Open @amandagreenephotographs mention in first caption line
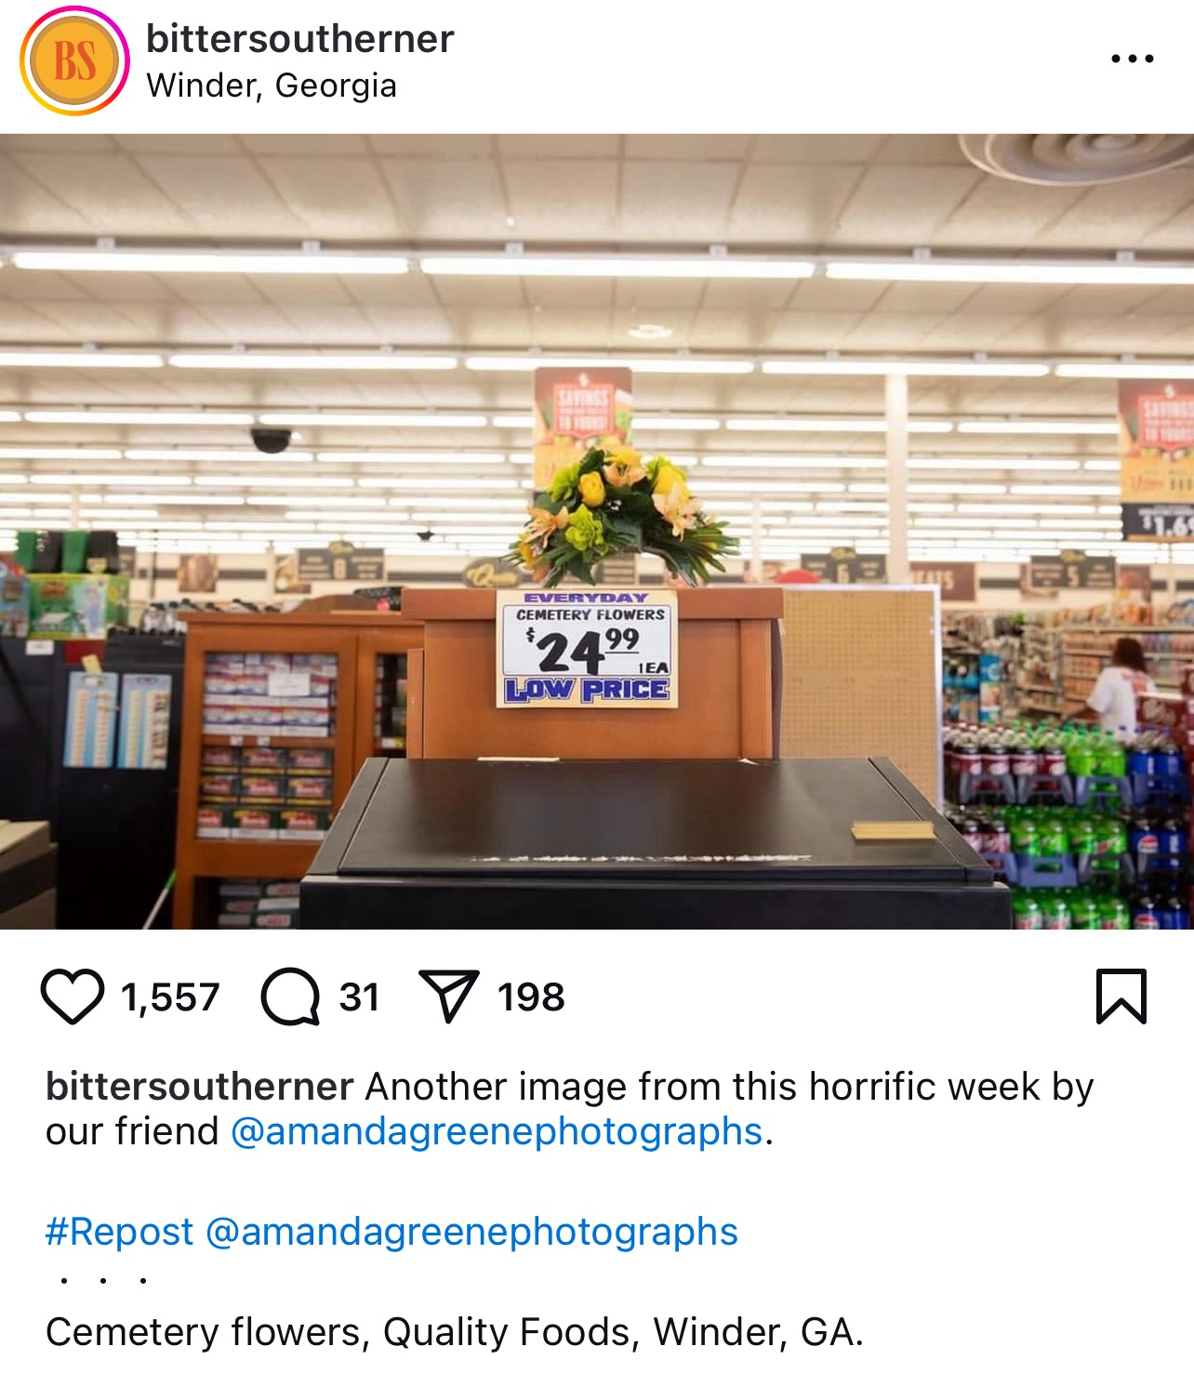Screen dimensions: 1194x1373 click(497, 1132)
